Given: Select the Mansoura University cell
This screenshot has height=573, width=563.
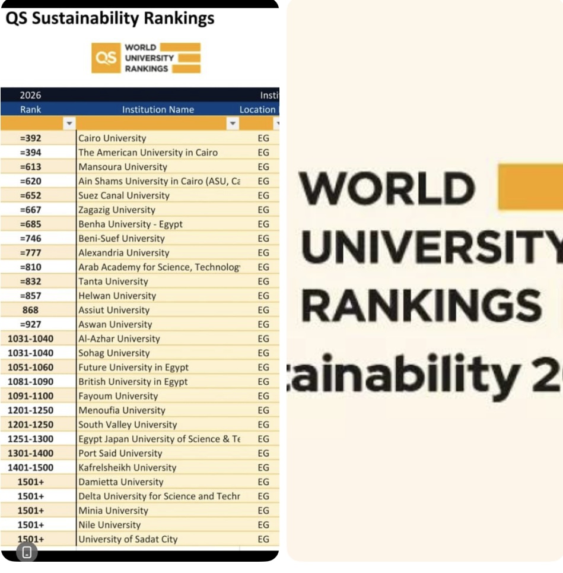Looking at the screenshot, I should tap(123, 167).
